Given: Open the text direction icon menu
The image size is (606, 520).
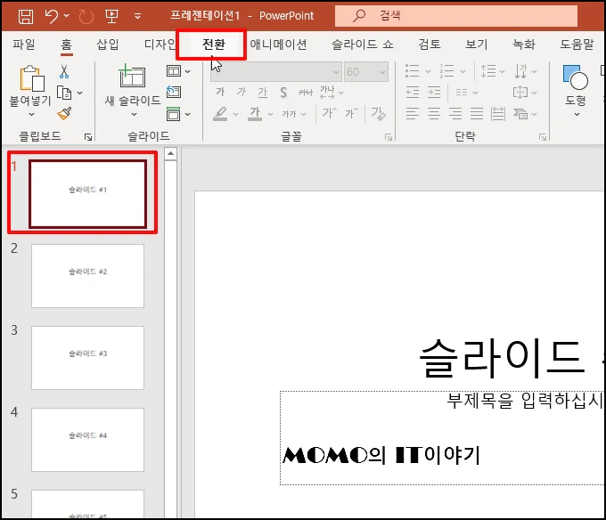Looking at the screenshot, I should (x=525, y=71).
